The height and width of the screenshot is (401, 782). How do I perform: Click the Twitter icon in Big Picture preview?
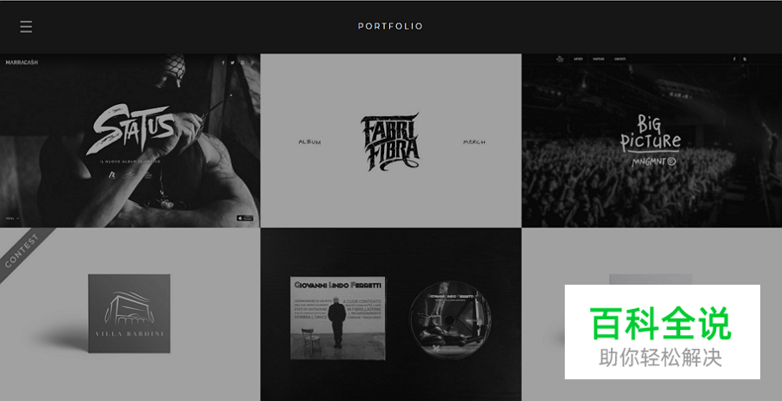745,59
